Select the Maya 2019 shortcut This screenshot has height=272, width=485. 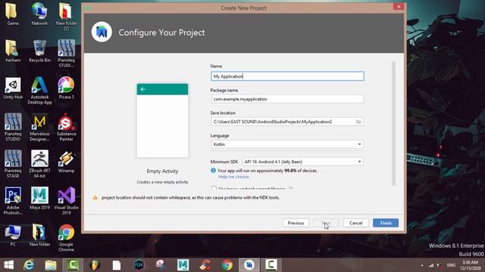39,198
